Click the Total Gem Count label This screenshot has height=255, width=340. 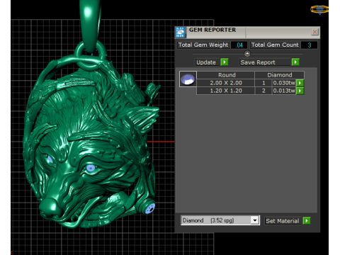[x=275, y=45]
